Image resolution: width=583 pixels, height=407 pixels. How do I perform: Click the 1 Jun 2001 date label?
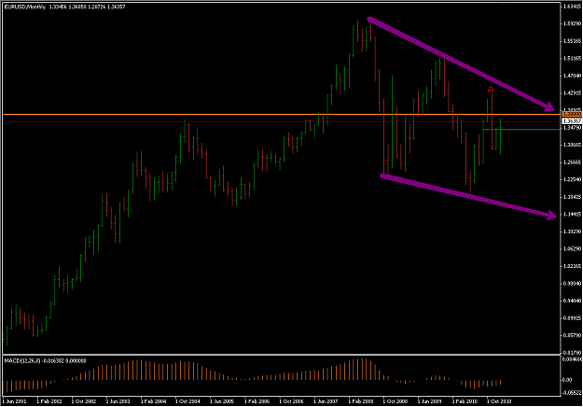[x=15, y=401]
